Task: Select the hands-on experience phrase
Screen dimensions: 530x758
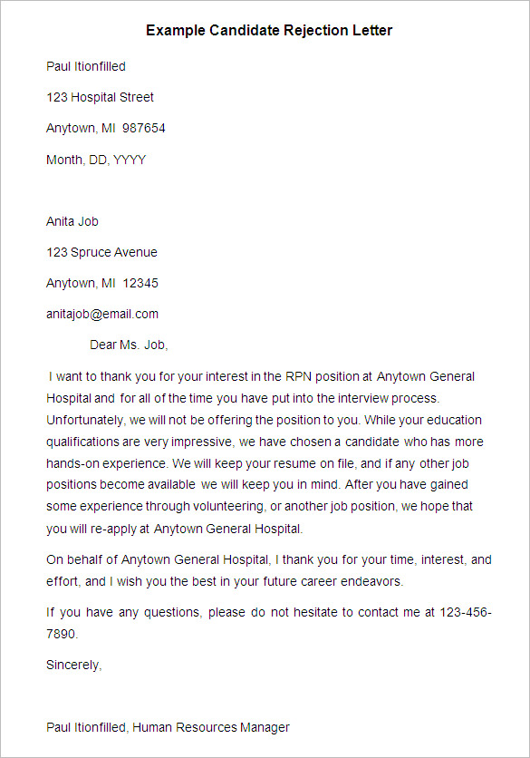Action: tap(107, 463)
